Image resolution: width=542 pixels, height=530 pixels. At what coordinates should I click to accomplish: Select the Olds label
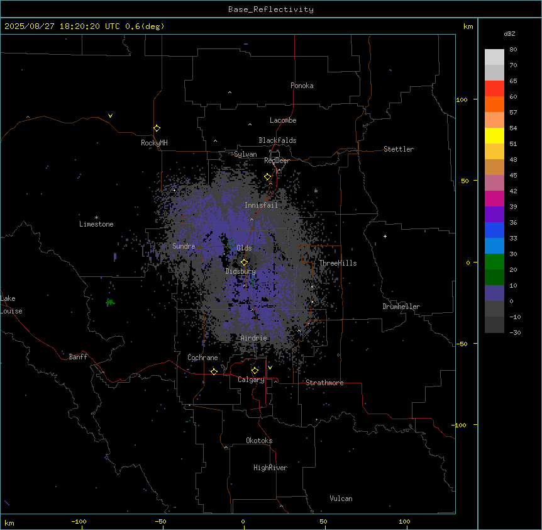click(x=244, y=248)
